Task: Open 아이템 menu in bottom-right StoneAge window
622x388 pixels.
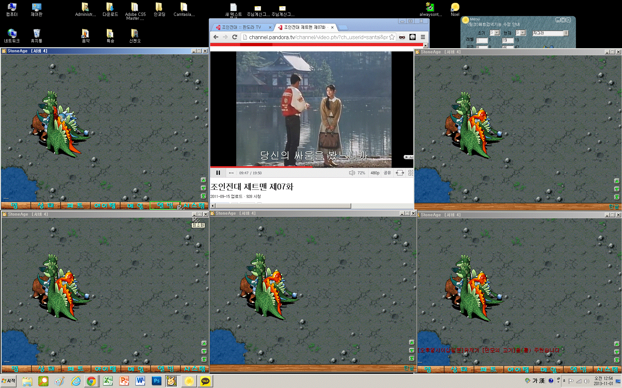Action: point(518,369)
